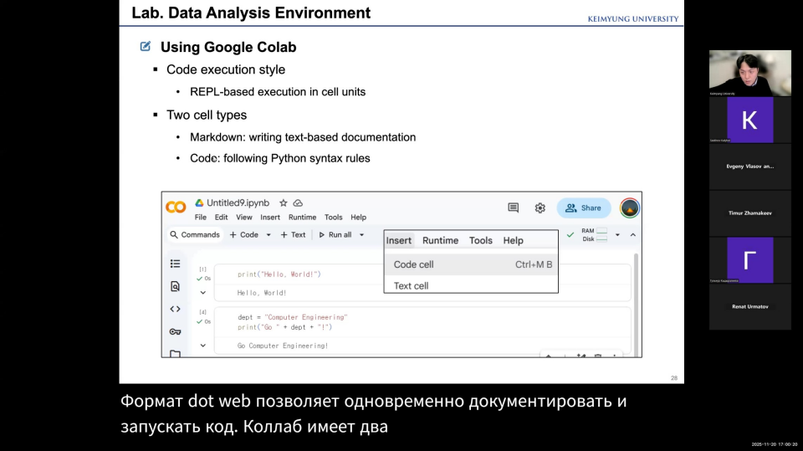Select Code cell in Insert menu
This screenshot has width=803, height=451.
414,264
